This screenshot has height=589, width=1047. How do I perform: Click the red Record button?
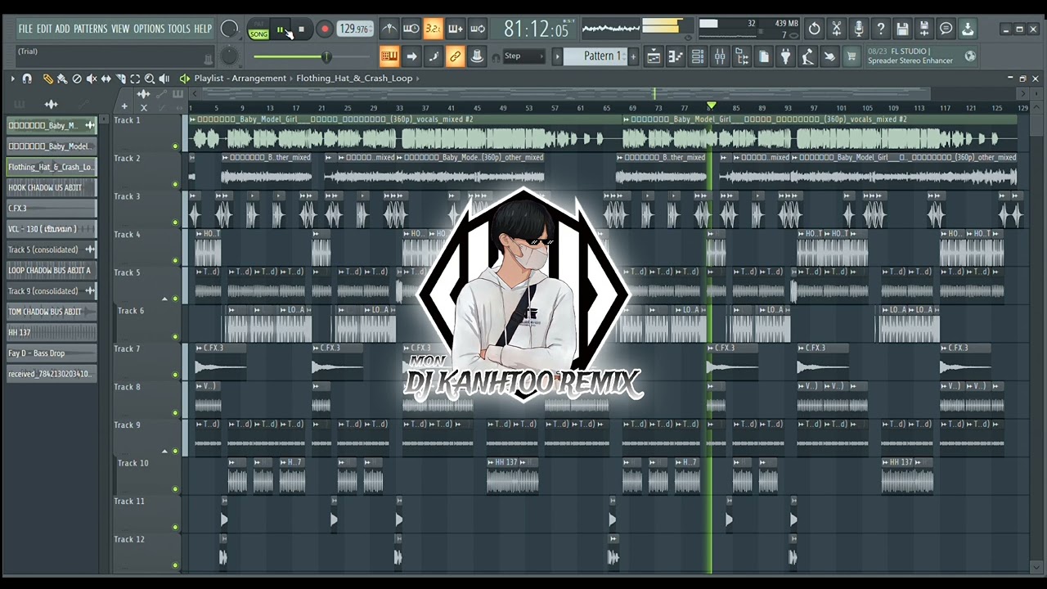[x=324, y=29]
